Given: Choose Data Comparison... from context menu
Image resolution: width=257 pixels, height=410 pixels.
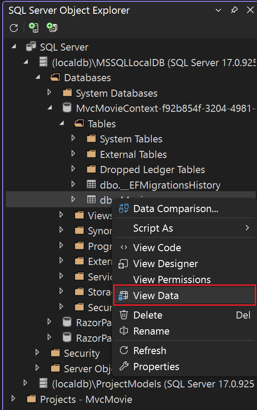Looking at the screenshot, I should tap(185, 209).
